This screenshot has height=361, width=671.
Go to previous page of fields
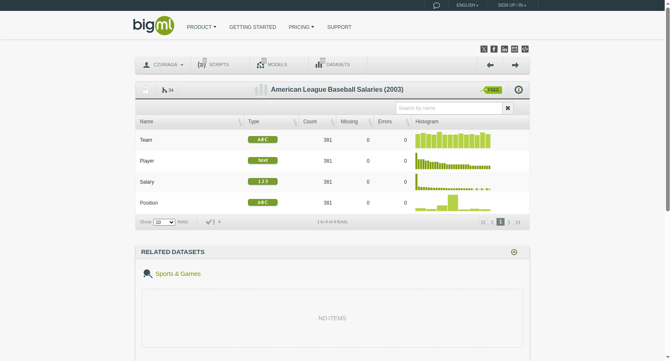point(492,222)
